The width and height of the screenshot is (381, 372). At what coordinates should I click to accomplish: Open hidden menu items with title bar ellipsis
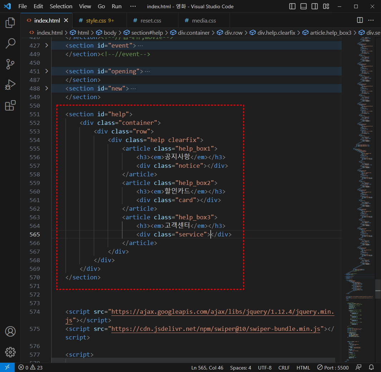pos(133,6)
